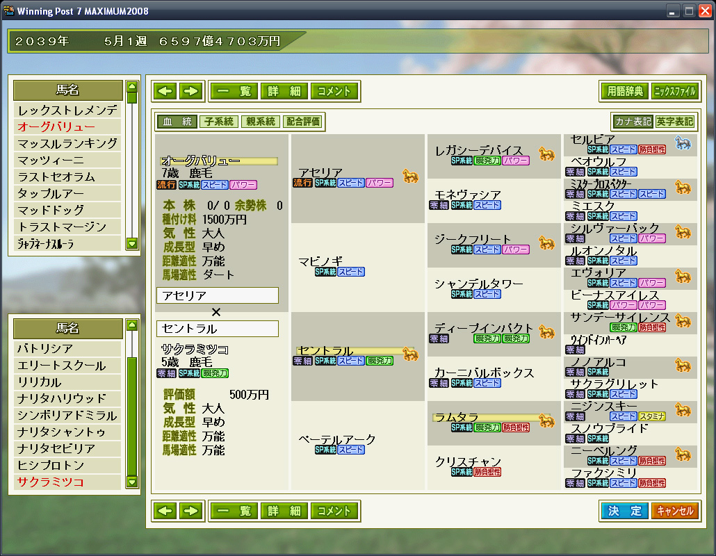Open the 配合評価 tab
Viewport: 716px width, 556px height.
pyautogui.click(x=303, y=122)
